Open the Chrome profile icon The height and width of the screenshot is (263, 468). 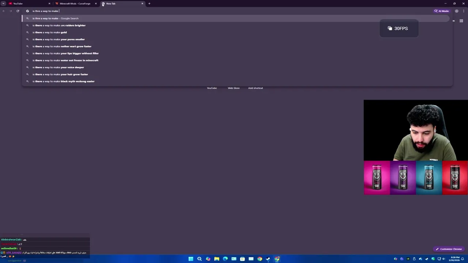click(x=456, y=11)
